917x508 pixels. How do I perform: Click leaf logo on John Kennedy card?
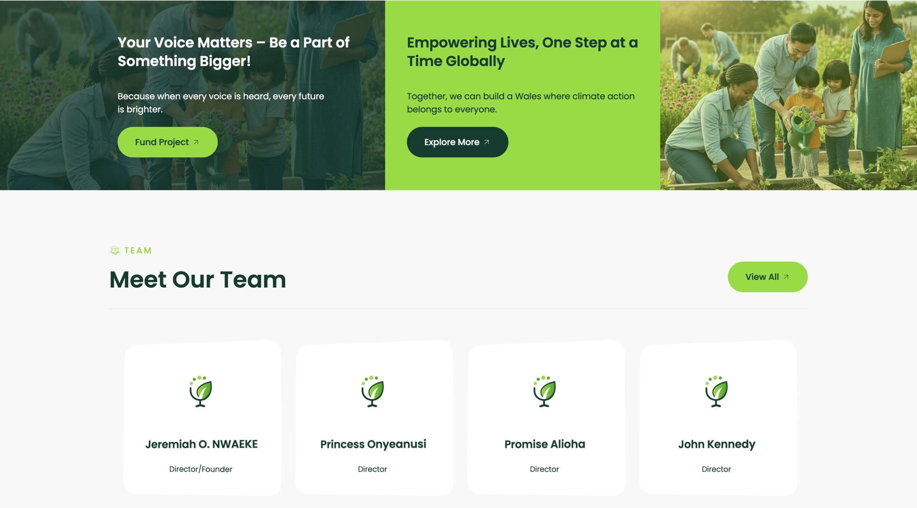(x=716, y=391)
